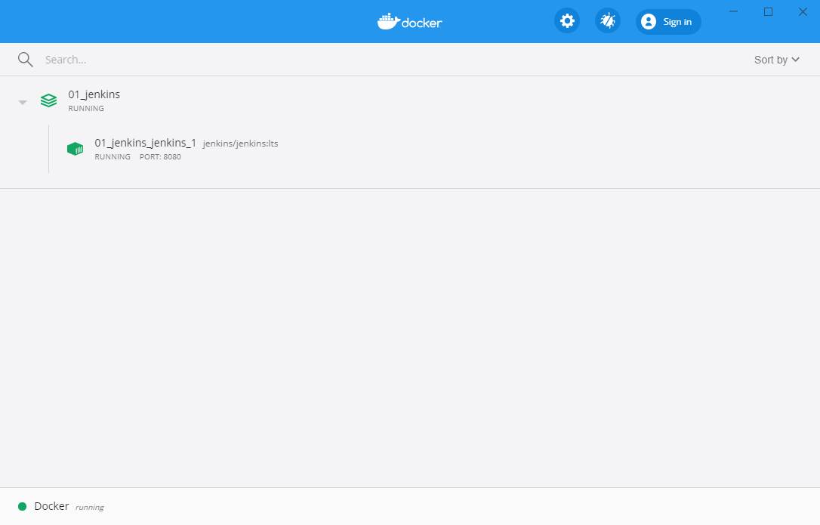This screenshot has height=525, width=820.
Task: Open the troubleshoot bug icon
Action: [x=608, y=21]
